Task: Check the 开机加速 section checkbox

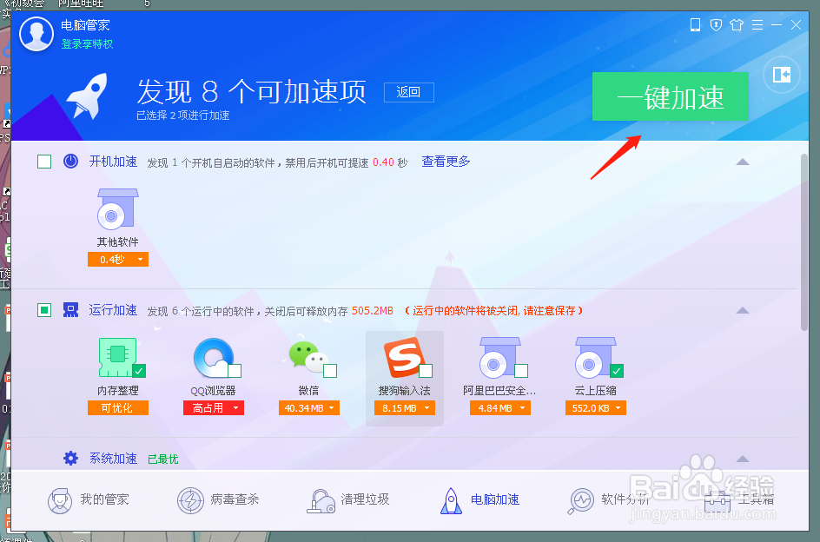Action: click(x=44, y=162)
